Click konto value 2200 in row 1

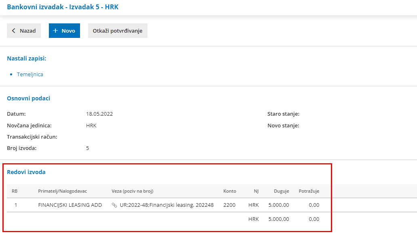pos(229,205)
